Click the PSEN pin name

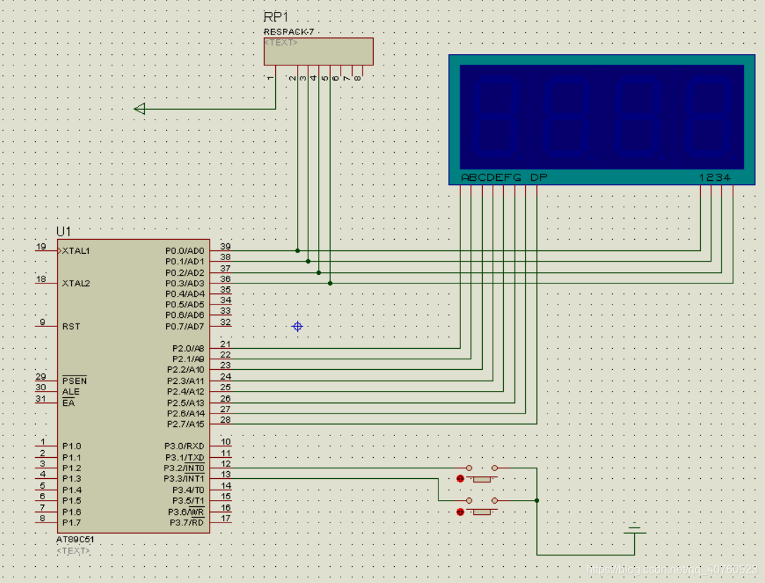pos(75,380)
